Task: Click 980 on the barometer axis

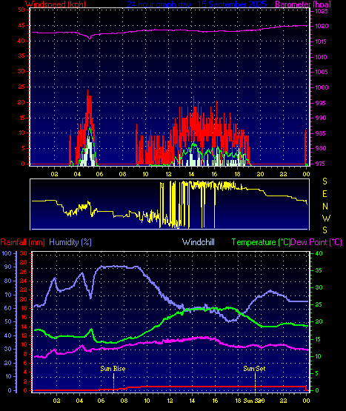Action: tap(320, 148)
